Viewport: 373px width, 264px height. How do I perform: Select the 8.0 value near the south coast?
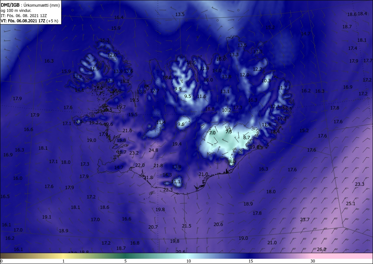coord(232,162)
